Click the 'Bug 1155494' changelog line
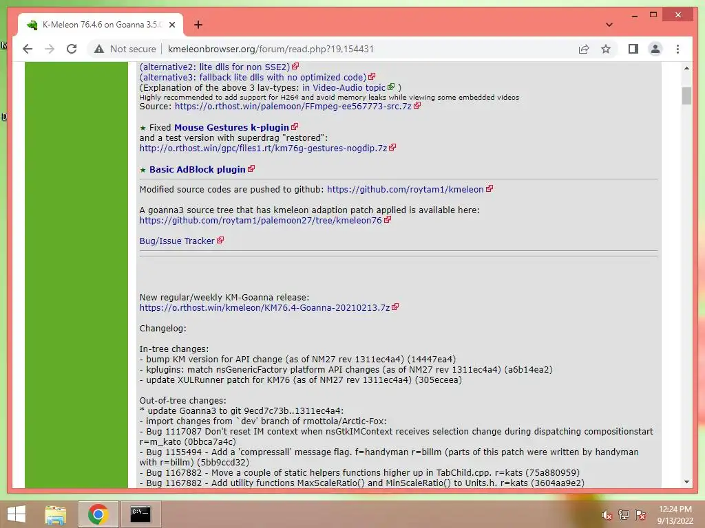Image resolution: width=705 pixels, height=528 pixels. coord(389,457)
